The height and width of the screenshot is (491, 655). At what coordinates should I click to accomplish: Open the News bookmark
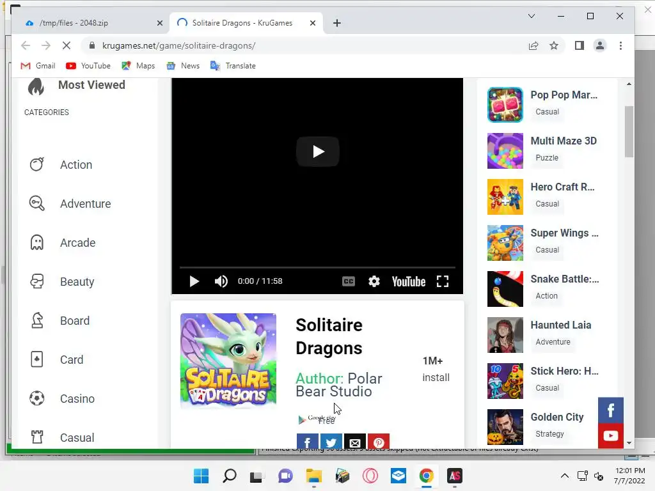183,66
